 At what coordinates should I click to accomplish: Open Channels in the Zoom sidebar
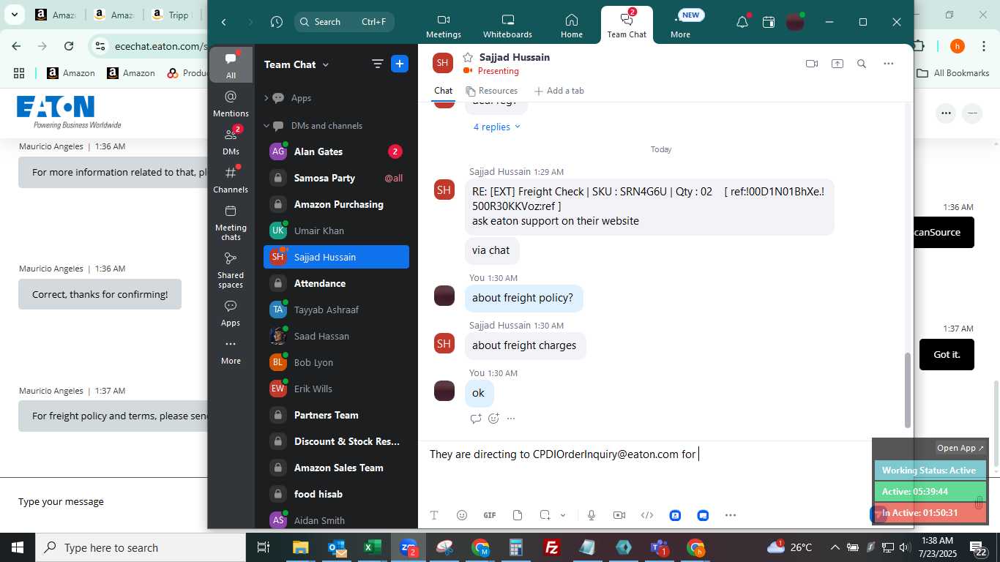(x=231, y=179)
